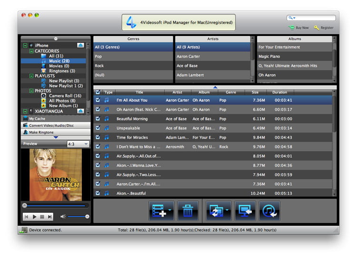Click the eject icon next to iPhone
The width and height of the screenshot is (357, 259).
pyautogui.click(x=80, y=45)
